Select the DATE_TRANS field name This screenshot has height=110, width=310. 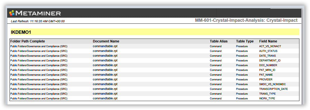(268, 56)
